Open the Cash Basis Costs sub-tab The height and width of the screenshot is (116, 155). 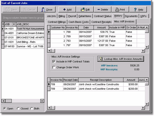tap(79, 22)
